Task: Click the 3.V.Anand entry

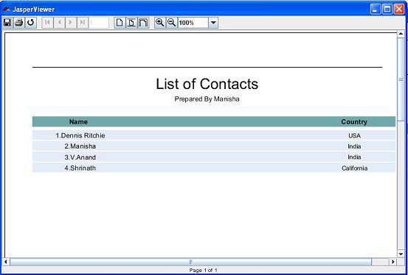Action: (80, 157)
